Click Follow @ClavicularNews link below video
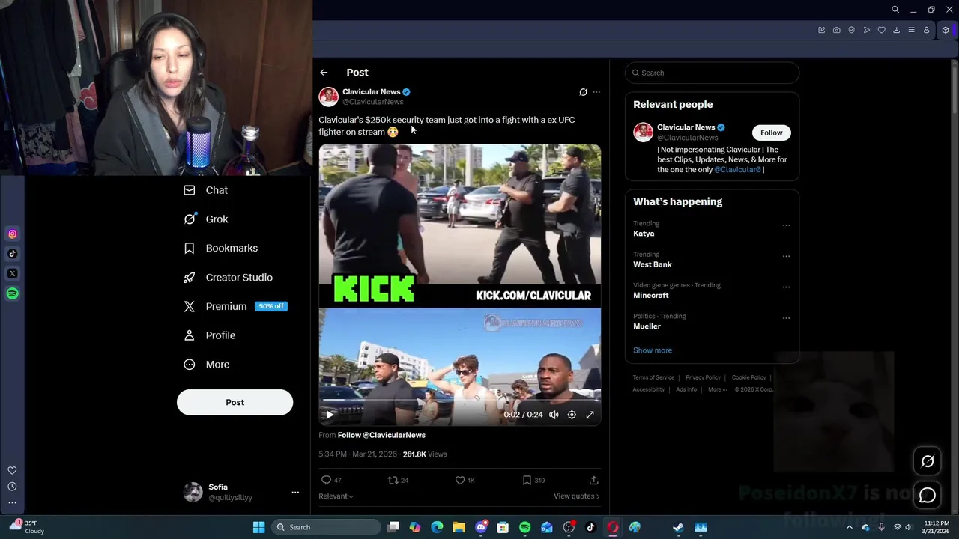959x539 pixels. pos(381,435)
